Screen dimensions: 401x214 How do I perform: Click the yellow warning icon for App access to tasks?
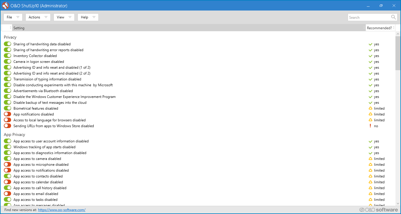371,200
